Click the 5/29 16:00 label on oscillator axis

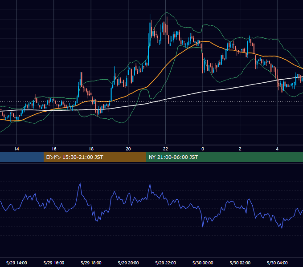tap(54, 263)
